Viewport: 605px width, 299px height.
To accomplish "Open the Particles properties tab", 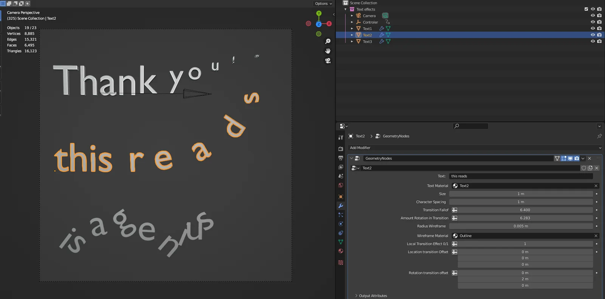I will [x=341, y=215].
